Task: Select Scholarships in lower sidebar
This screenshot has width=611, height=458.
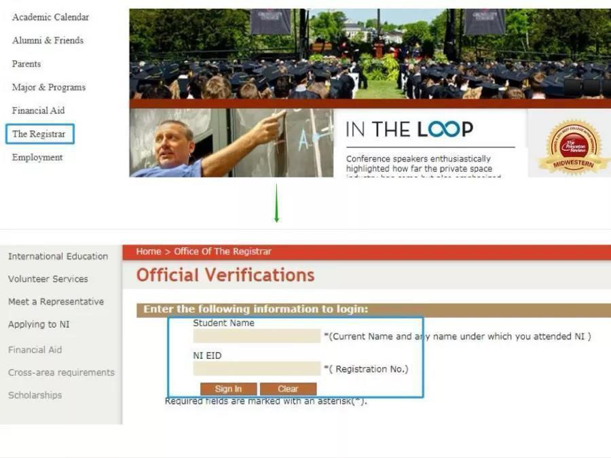Action: point(35,395)
